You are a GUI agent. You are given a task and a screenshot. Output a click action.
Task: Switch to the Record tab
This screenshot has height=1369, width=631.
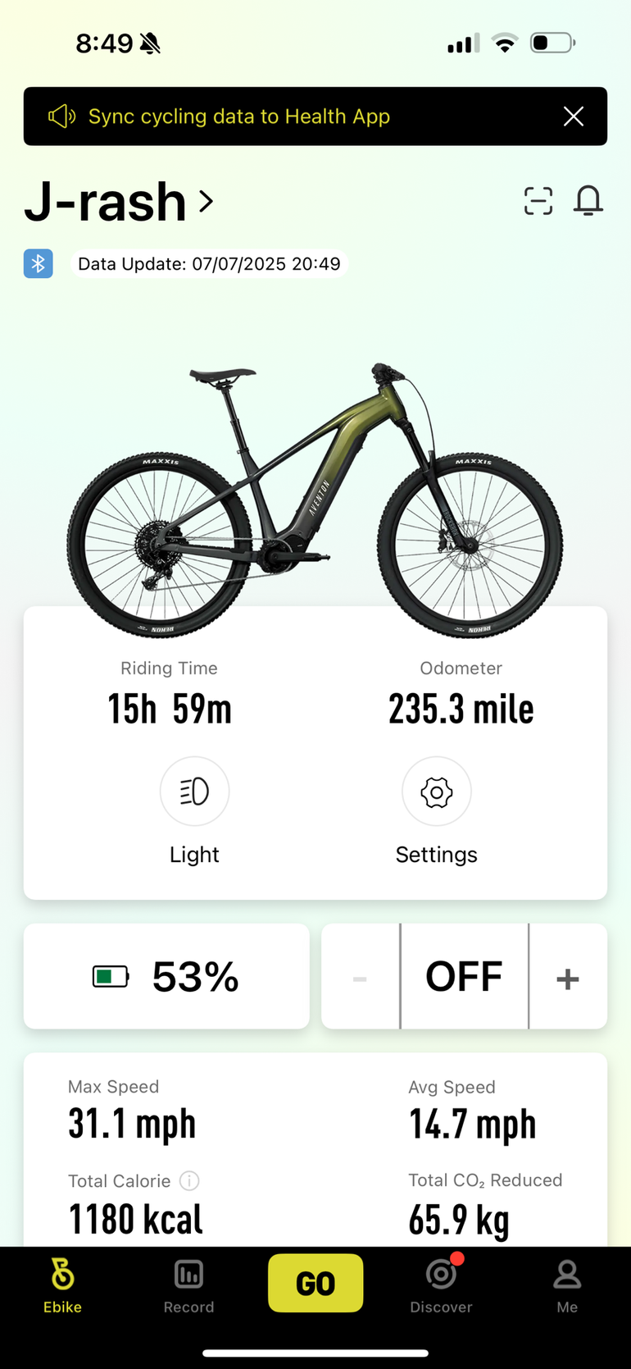(188, 1285)
